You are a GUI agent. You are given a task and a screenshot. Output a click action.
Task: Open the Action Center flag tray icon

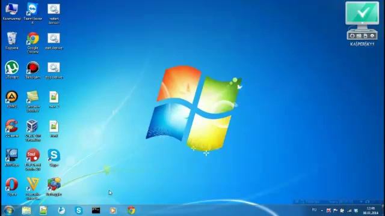click(336, 211)
